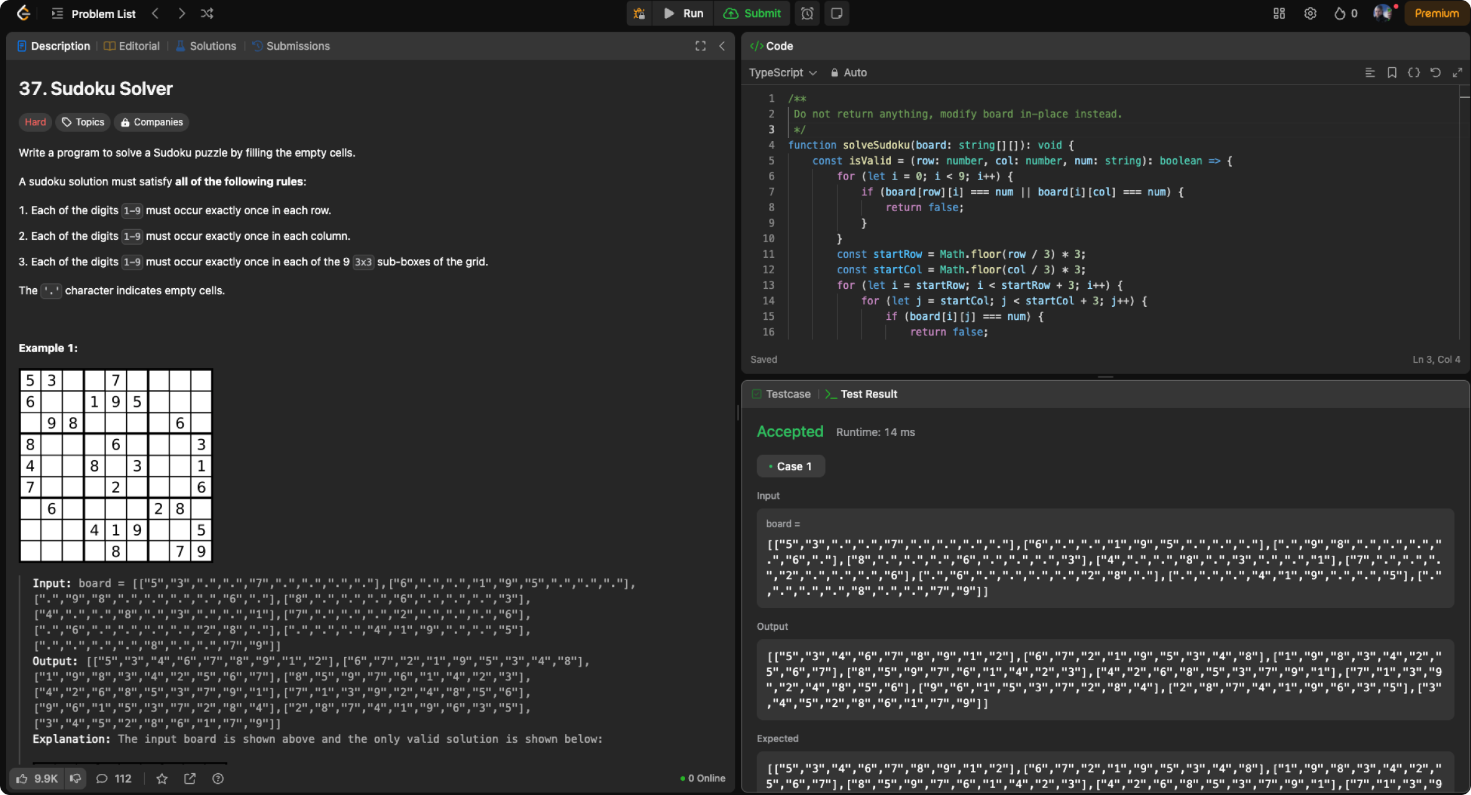This screenshot has width=1471, height=795.
Task: Switch to the Editorial tab
Action: coord(132,46)
